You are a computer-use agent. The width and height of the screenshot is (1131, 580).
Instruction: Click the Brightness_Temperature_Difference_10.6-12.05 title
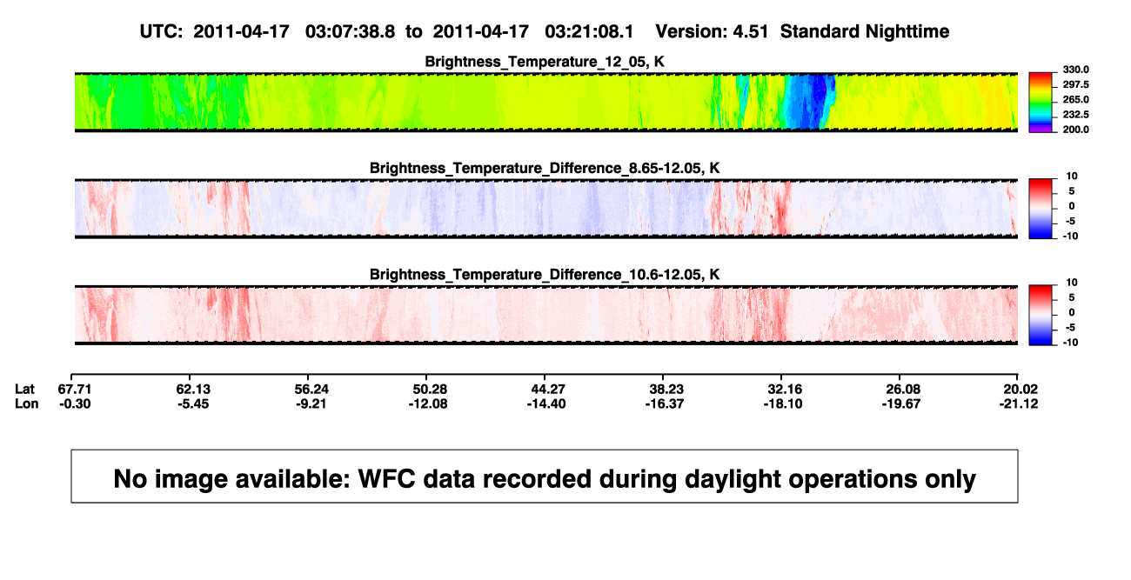545,275
